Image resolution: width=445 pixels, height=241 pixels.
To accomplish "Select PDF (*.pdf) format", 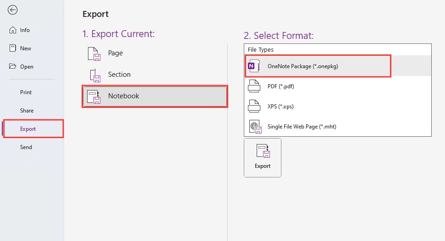I will 338,86.
